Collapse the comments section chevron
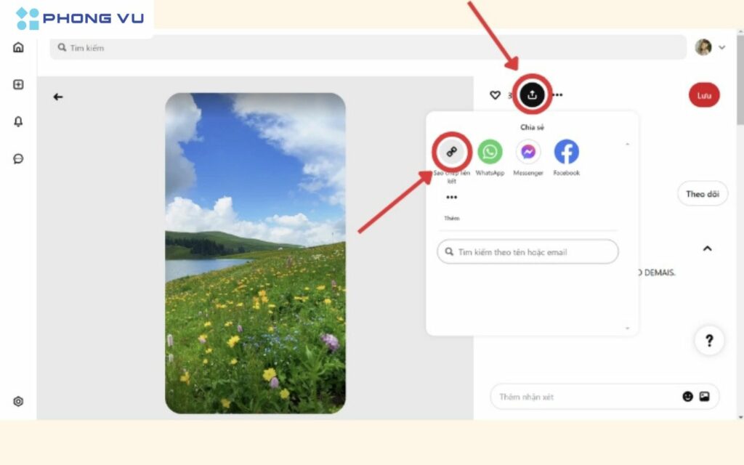This screenshot has width=744, height=465. (x=707, y=248)
